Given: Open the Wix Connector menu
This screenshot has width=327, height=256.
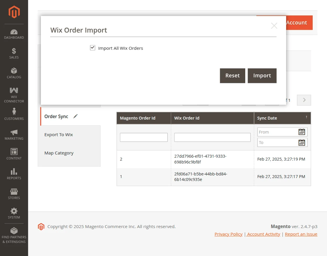Looking at the screenshot, I should [14, 95].
